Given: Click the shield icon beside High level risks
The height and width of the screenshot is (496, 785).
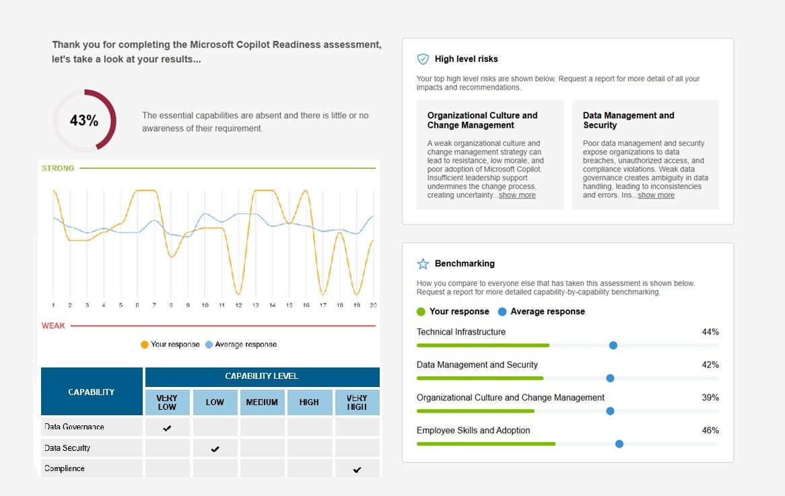Looking at the screenshot, I should [423, 59].
